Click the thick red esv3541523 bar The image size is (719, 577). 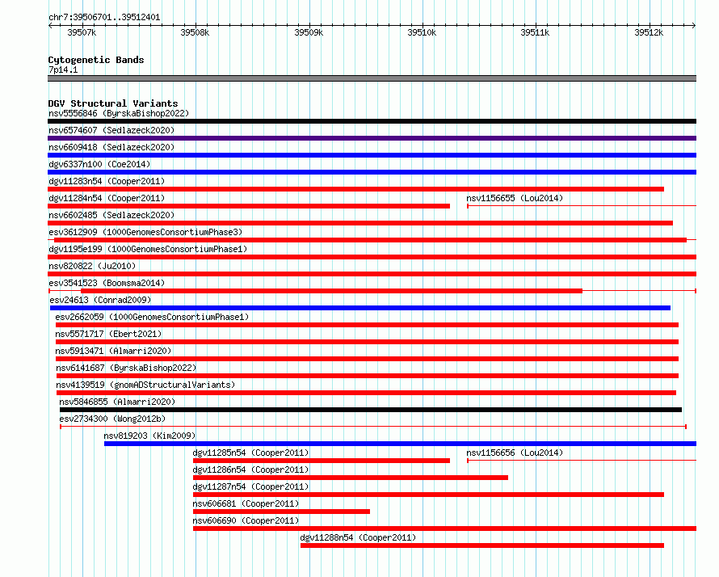point(331,291)
